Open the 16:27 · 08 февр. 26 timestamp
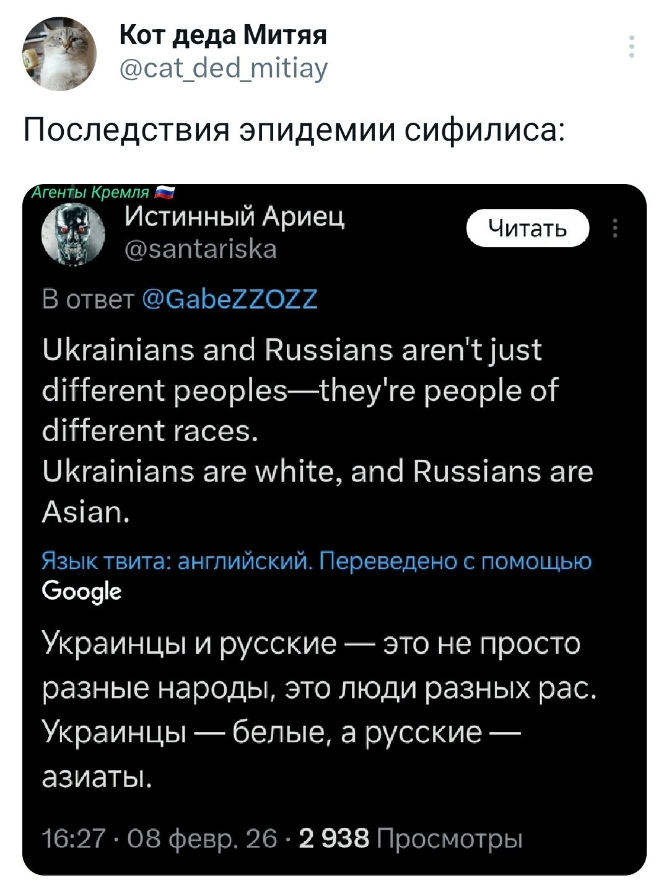This screenshot has height=896, width=669. tap(159, 838)
